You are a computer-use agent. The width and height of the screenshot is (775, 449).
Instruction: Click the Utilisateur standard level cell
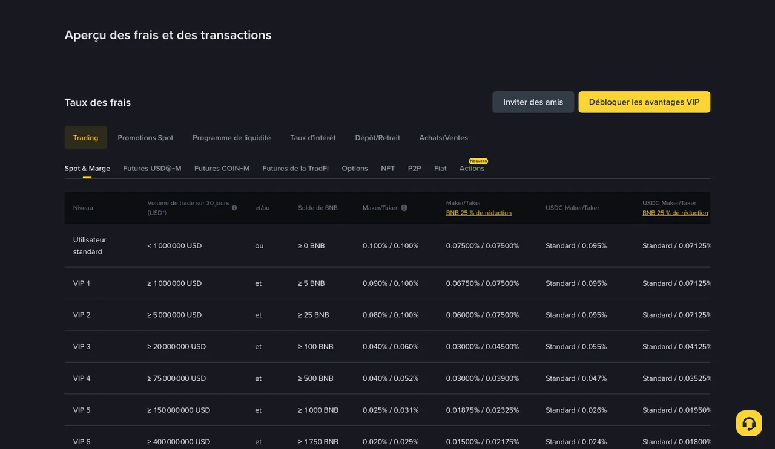coord(90,246)
